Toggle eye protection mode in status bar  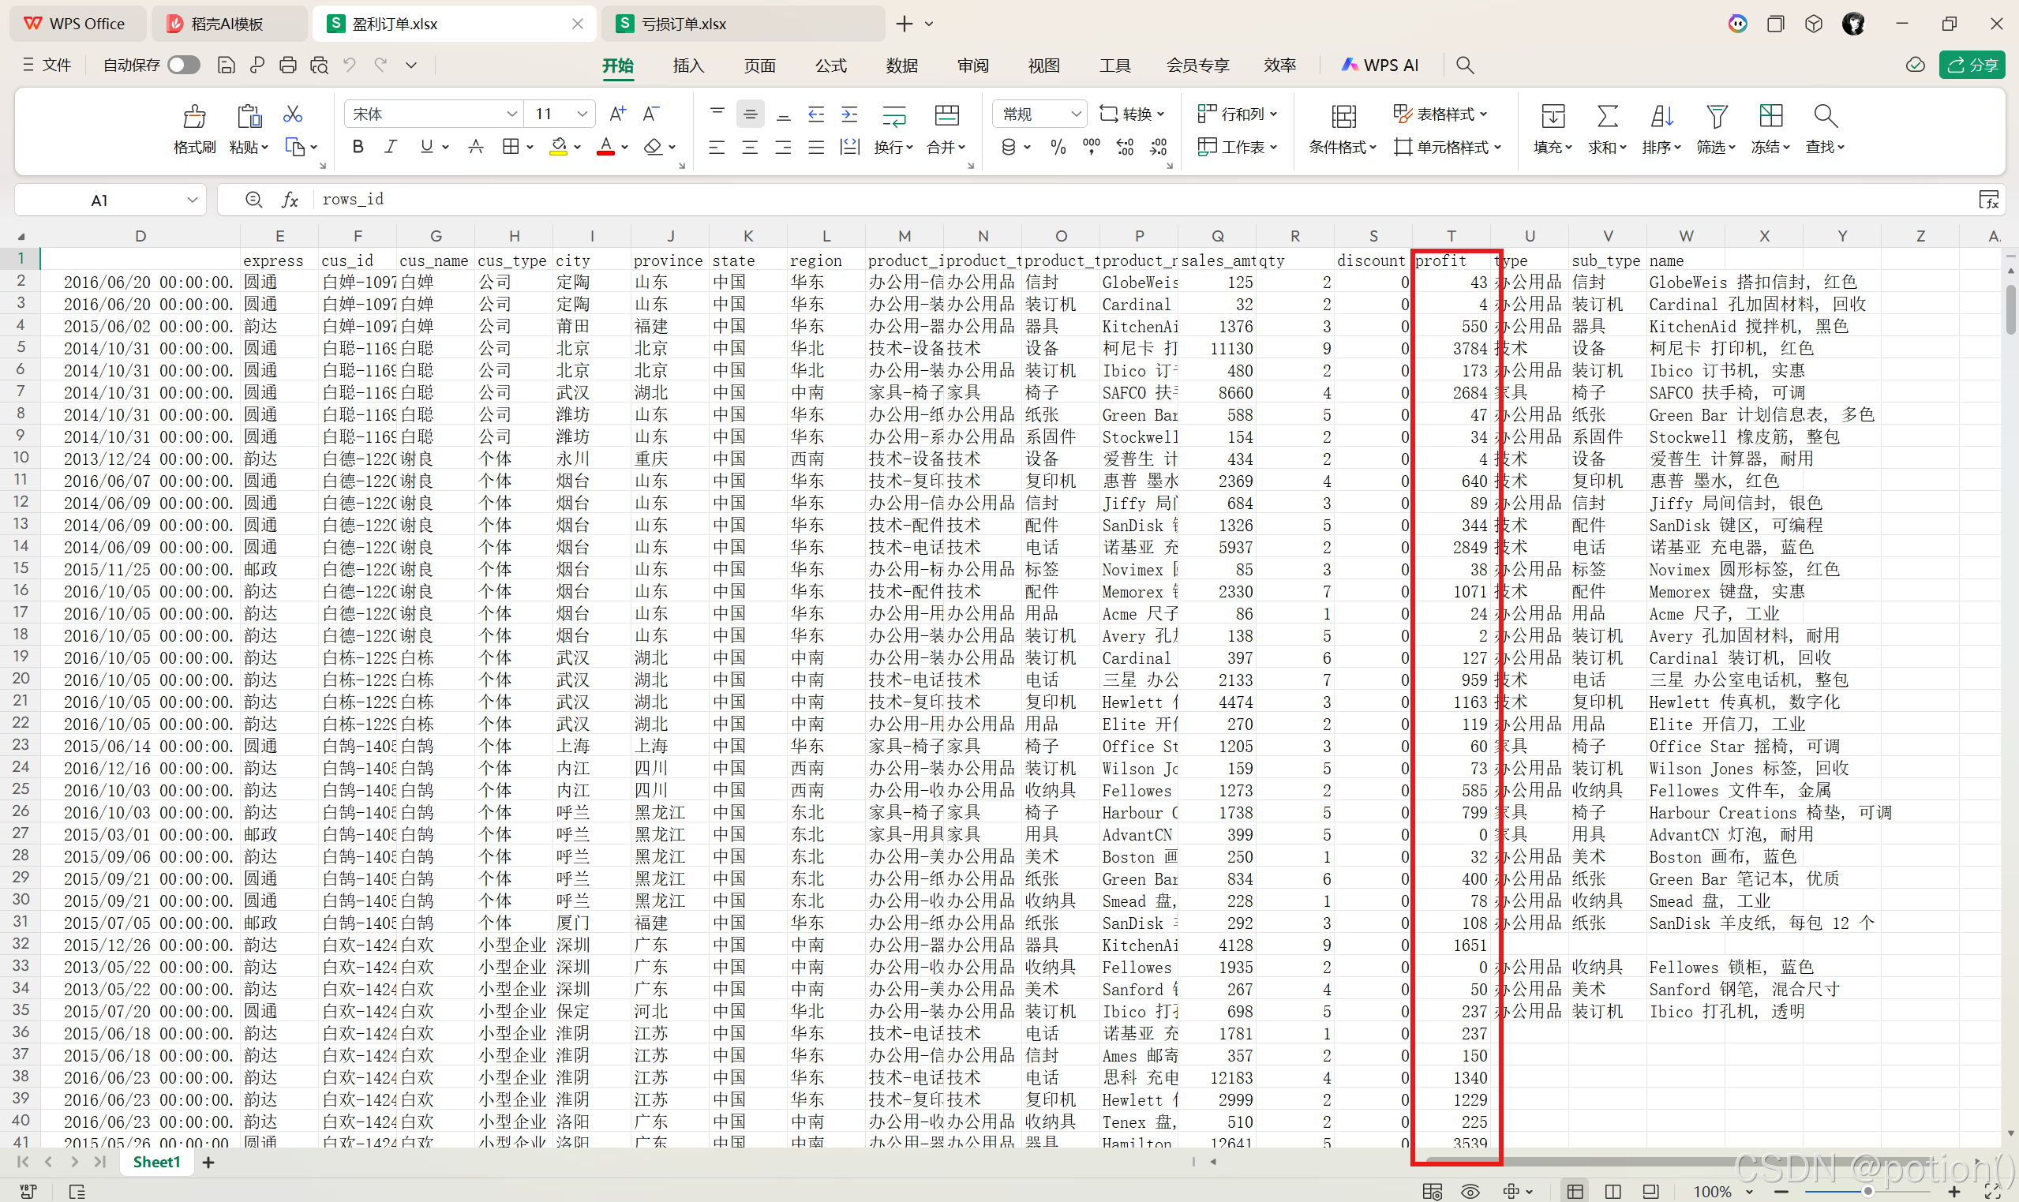[1470, 1191]
